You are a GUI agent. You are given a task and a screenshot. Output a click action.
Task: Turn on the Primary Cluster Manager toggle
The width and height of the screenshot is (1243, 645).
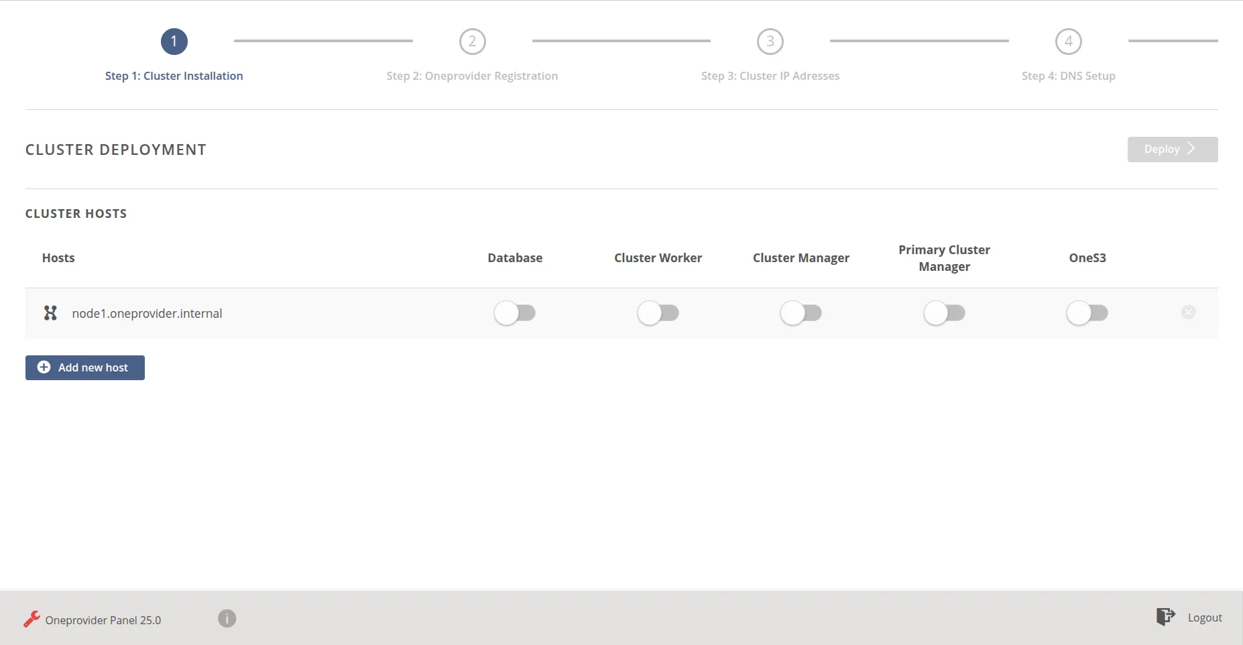[x=945, y=312]
